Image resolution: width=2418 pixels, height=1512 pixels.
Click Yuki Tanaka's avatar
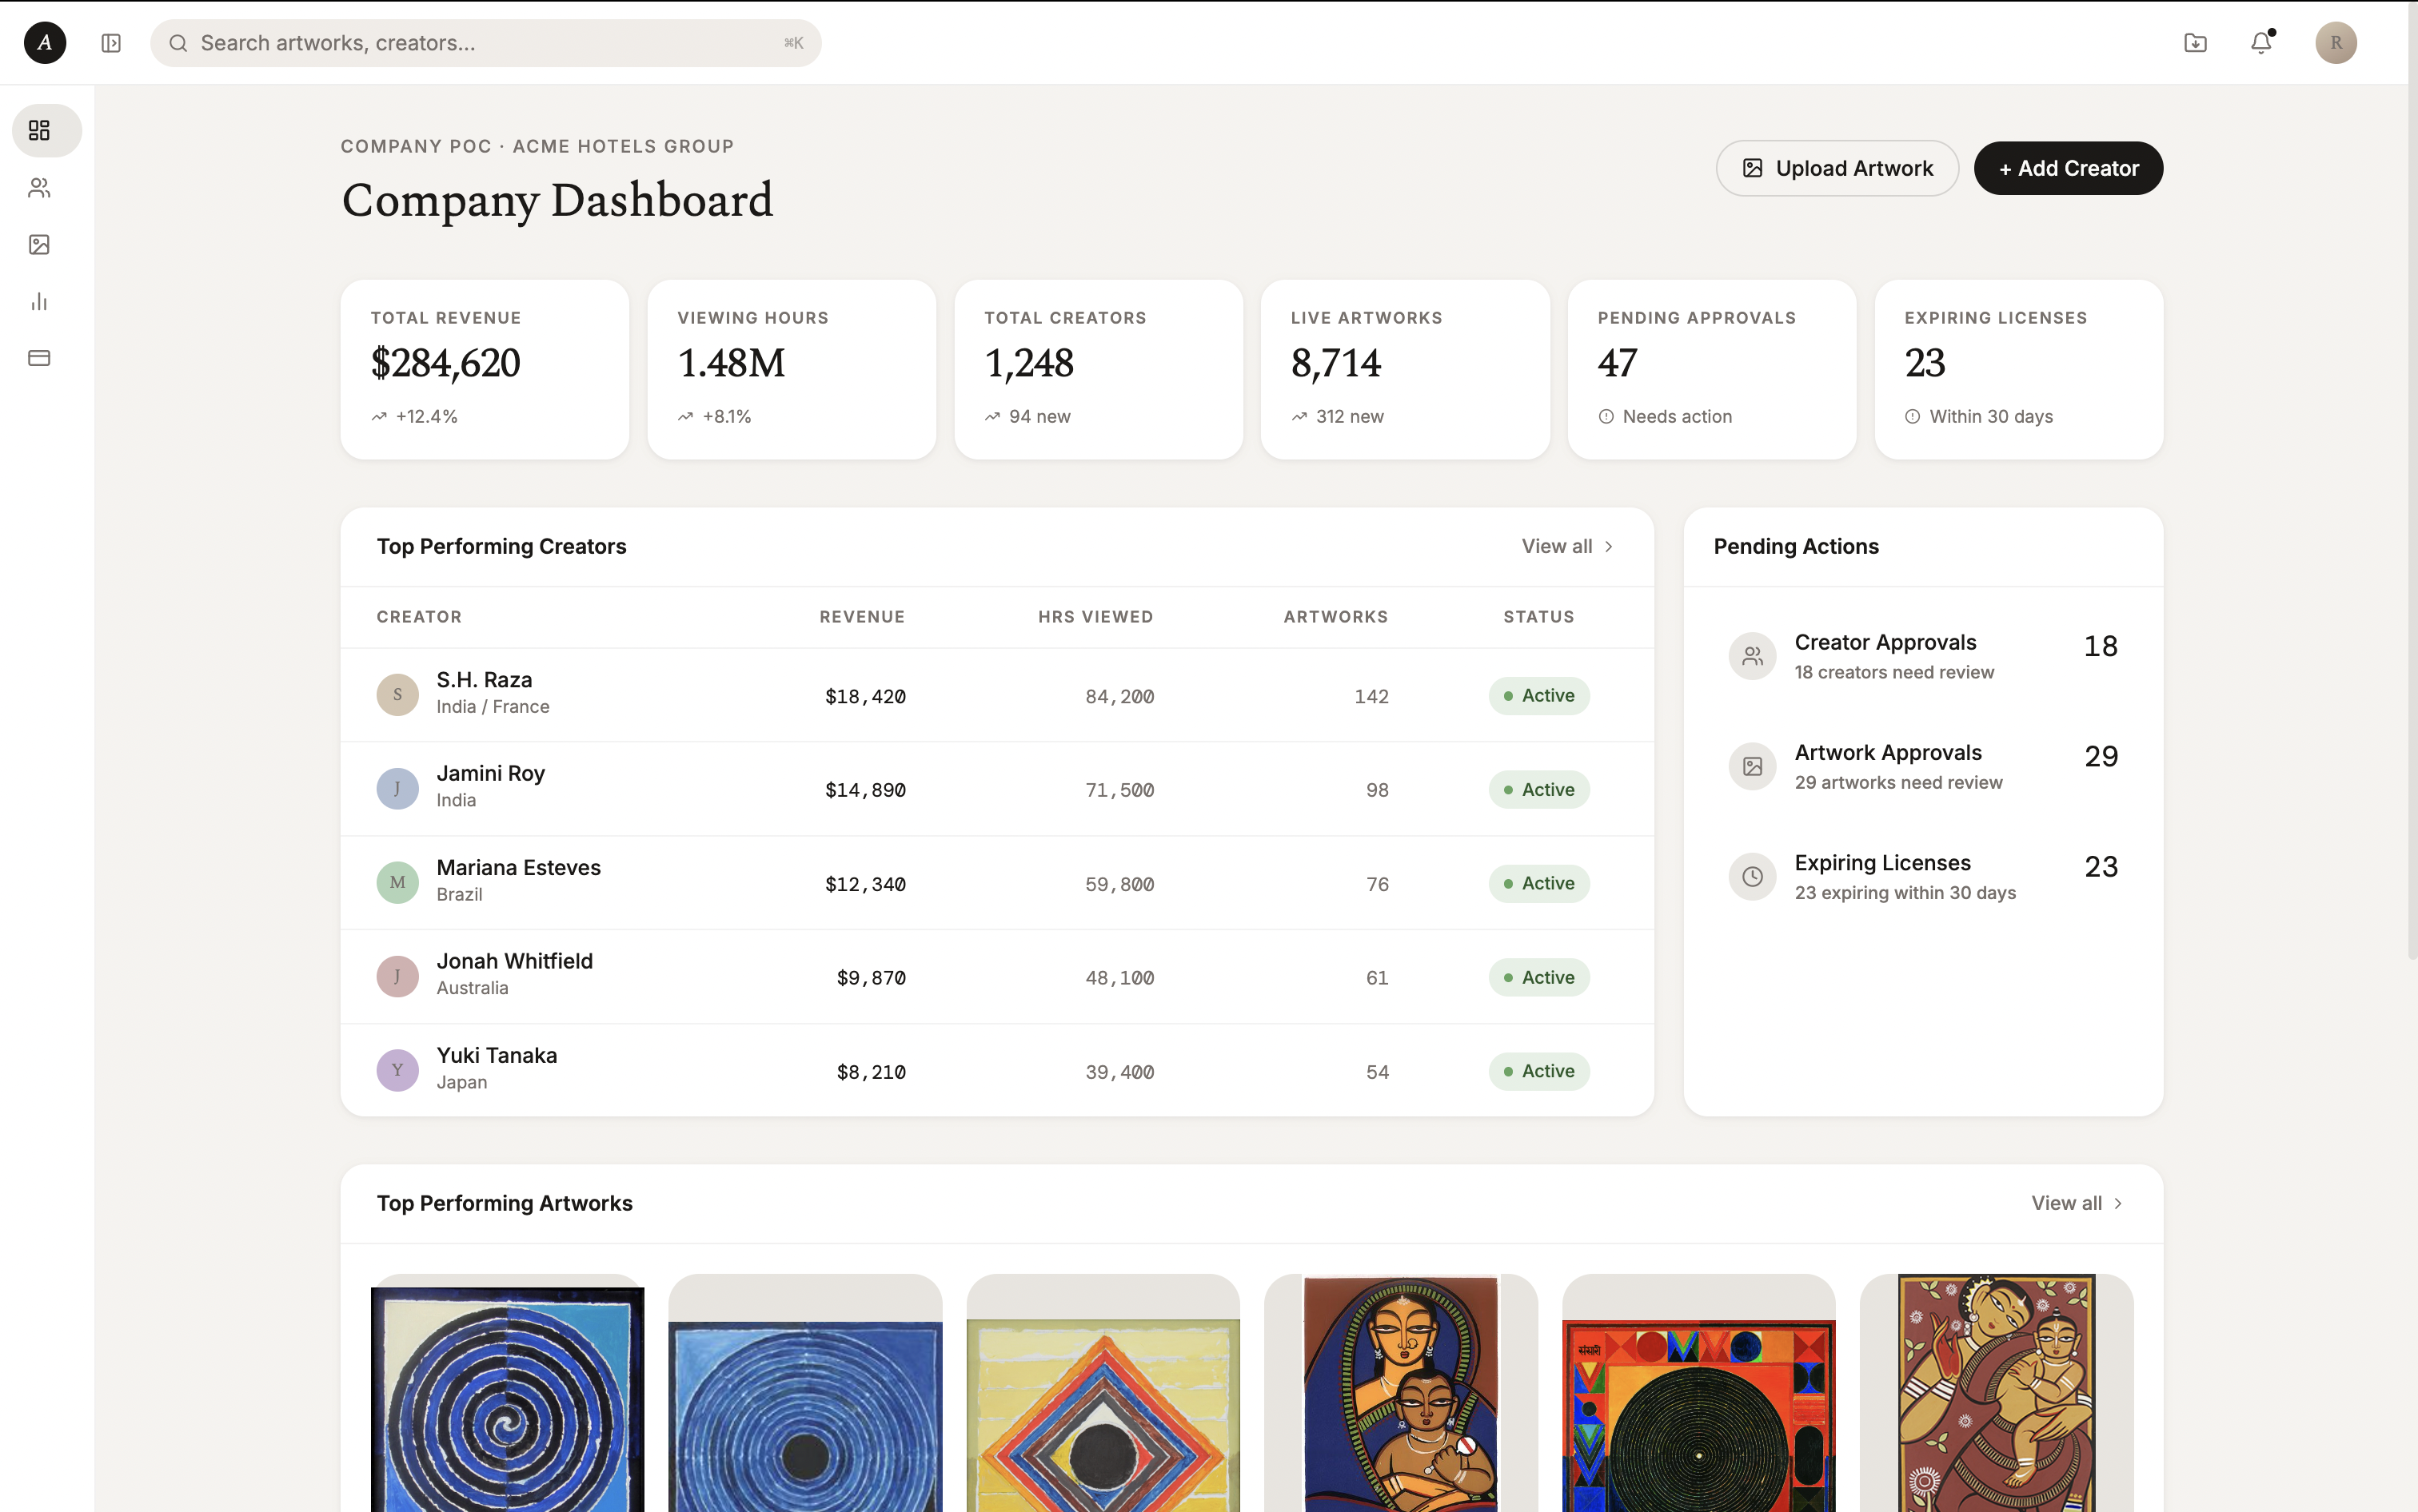pos(397,1070)
